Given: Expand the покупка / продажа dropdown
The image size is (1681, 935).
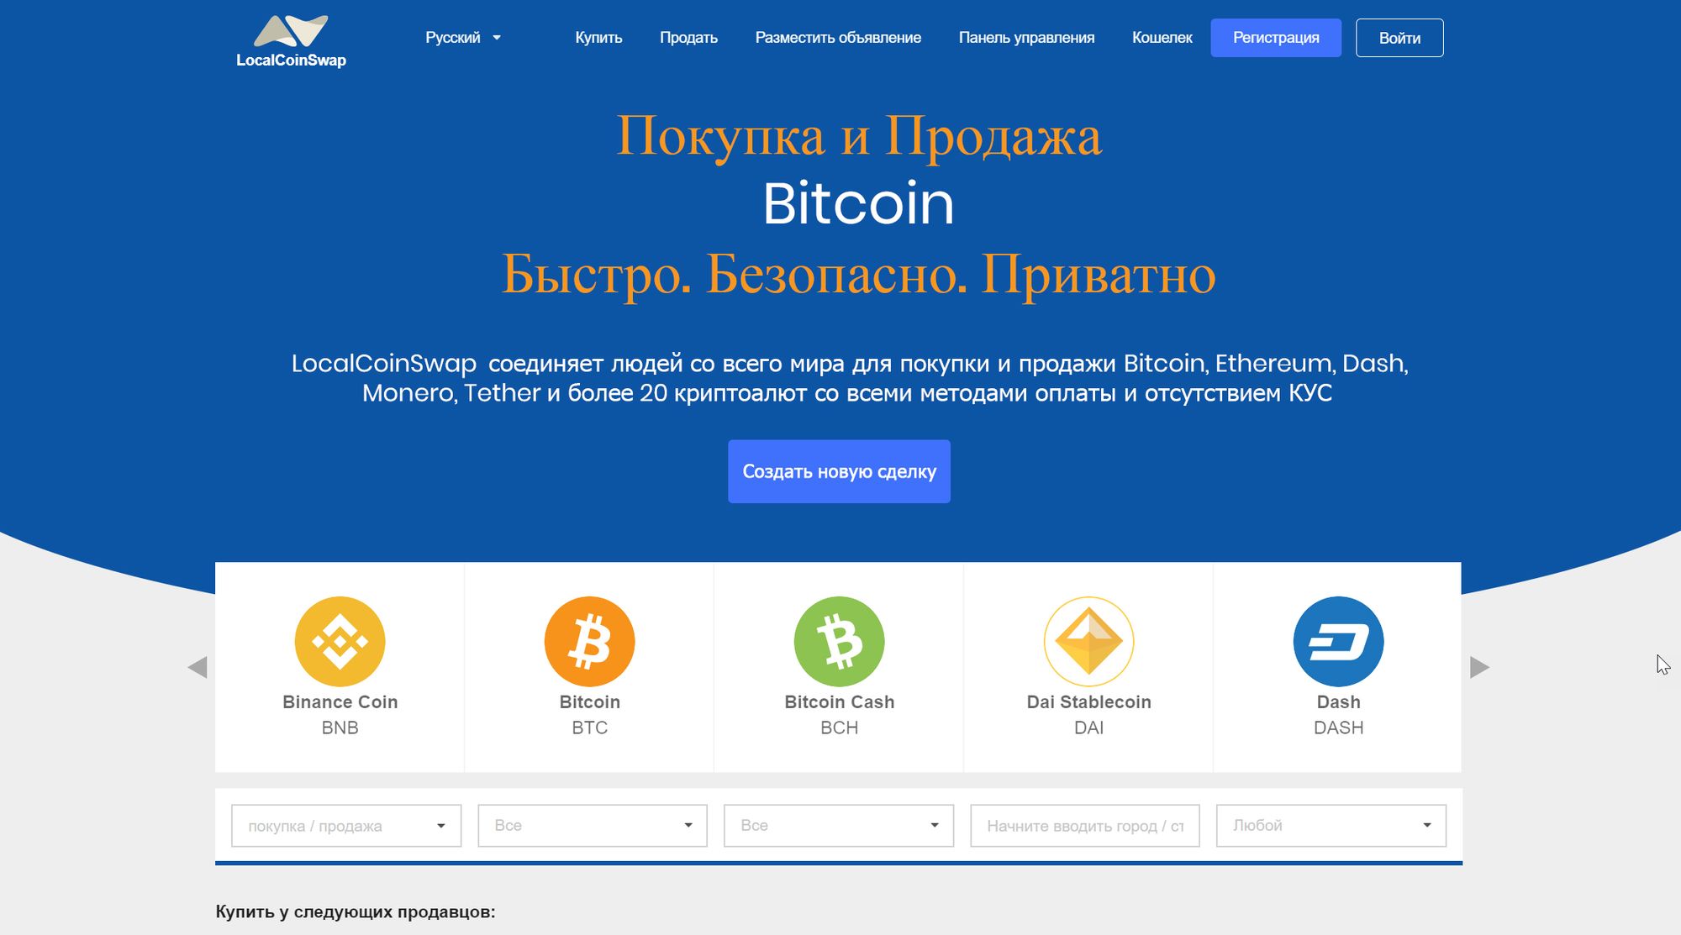Looking at the screenshot, I should coord(346,826).
